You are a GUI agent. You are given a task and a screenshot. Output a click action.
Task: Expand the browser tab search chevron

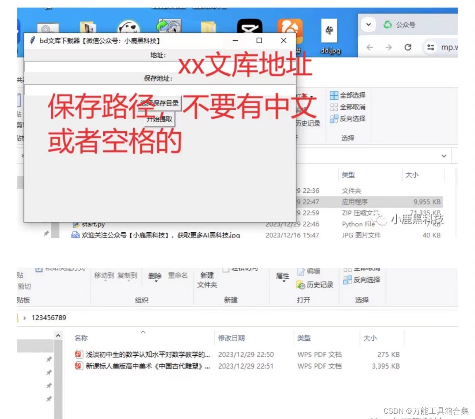pyautogui.click(x=368, y=25)
